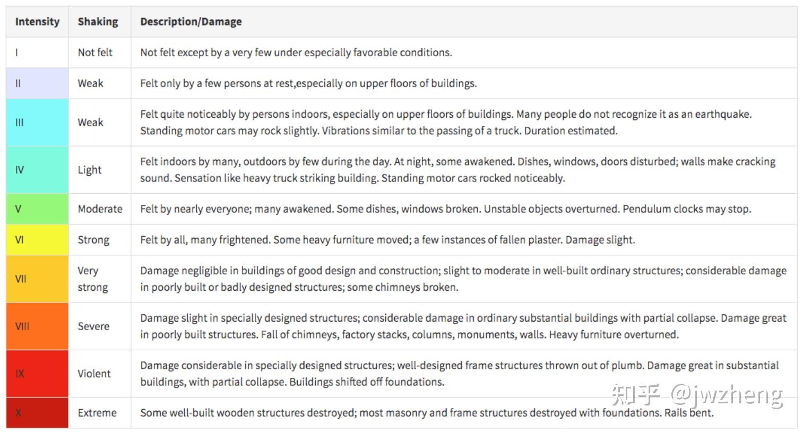The width and height of the screenshot is (803, 432).
Task: Select the red intensity IX swatch
Action: tap(37, 373)
